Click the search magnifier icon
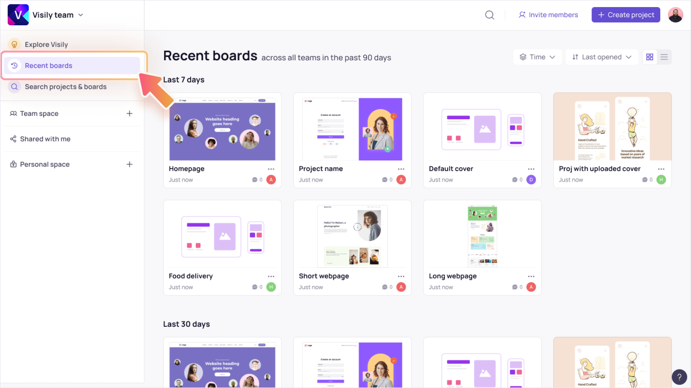Screen dimensions: 691x388 (489, 15)
